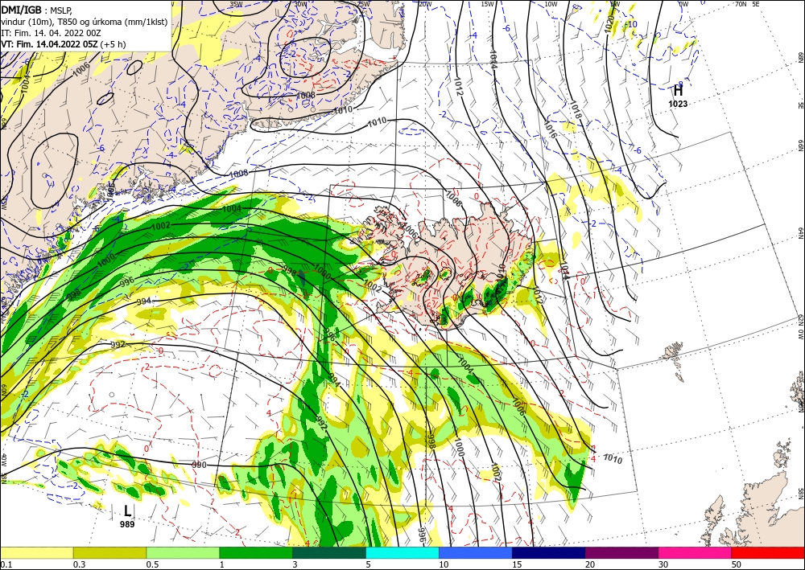Click the '30' legend scale value
Viewport: 805px width, 570px height.
coord(663,564)
